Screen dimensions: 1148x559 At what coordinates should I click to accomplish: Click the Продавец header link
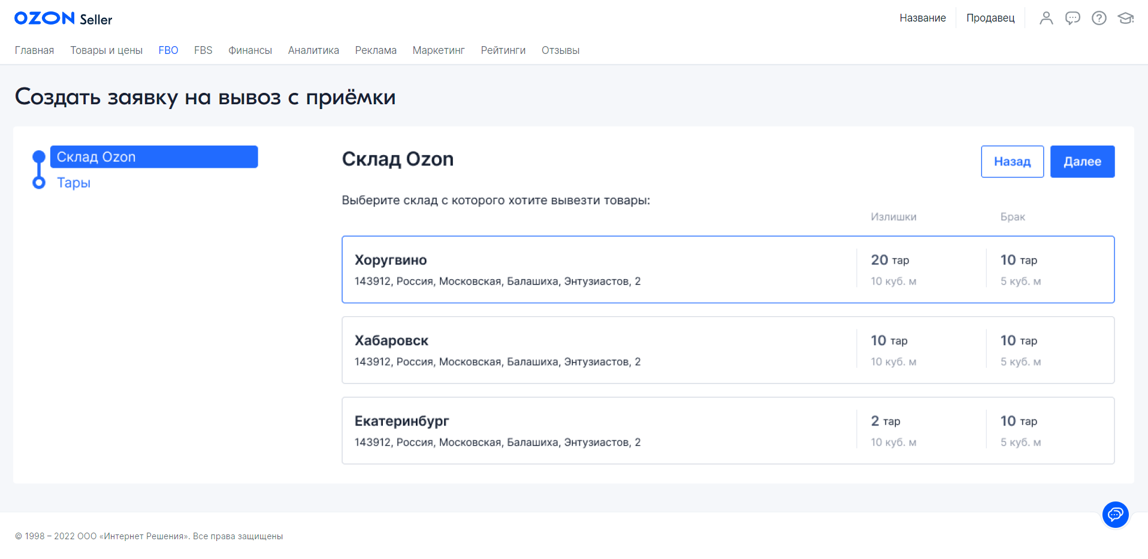pyautogui.click(x=990, y=18)
